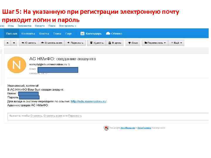Open Календарь from the blue bar

(93, 34)
